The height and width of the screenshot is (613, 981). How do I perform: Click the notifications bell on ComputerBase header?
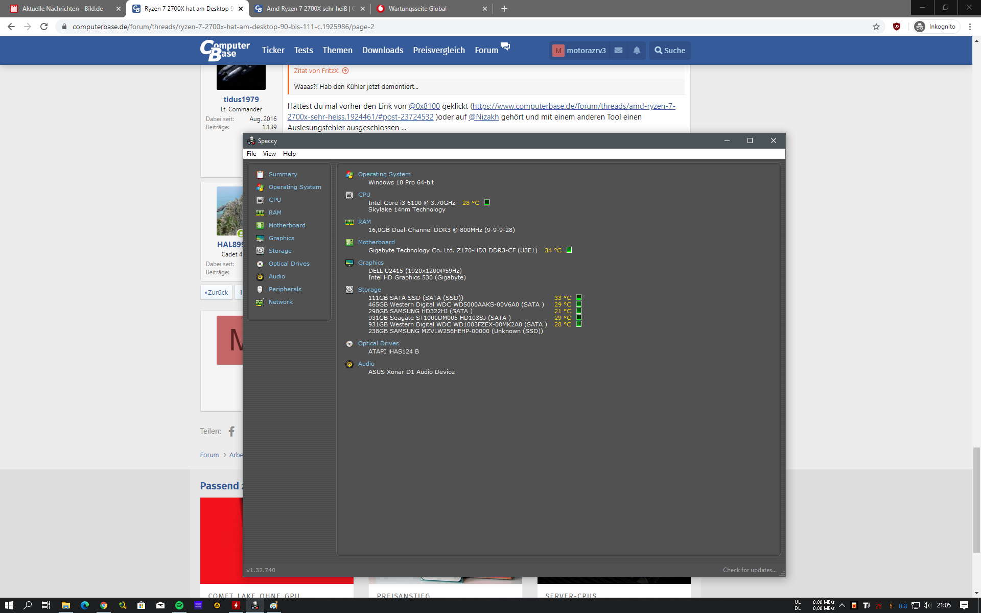coord(637,50)
